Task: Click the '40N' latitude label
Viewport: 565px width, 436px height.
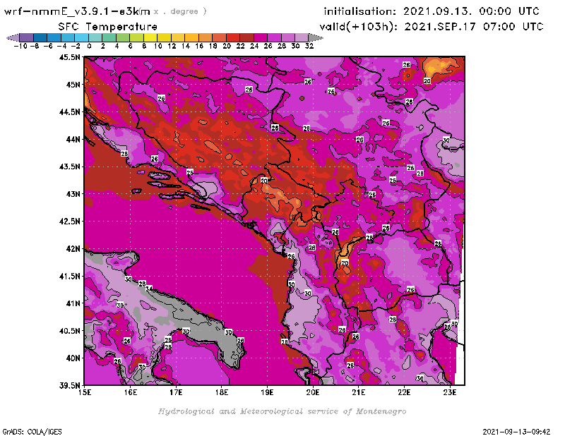Action: pos(73,358)
